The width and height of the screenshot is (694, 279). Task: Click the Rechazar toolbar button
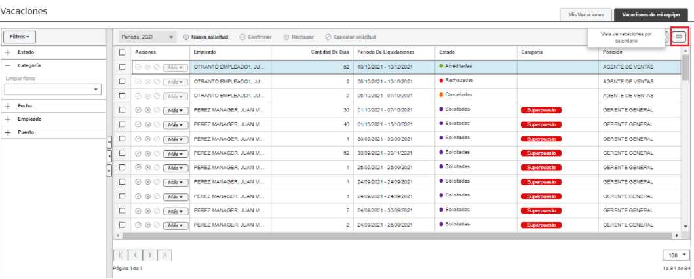tap(298, 37)
